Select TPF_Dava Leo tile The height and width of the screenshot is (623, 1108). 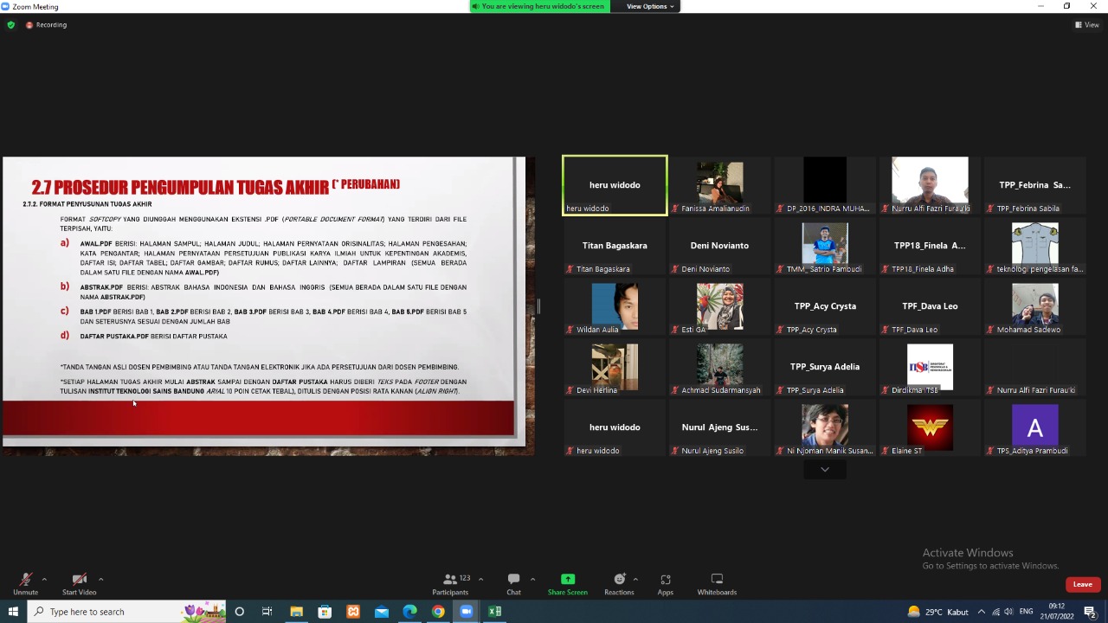click(x=930, y=305)
